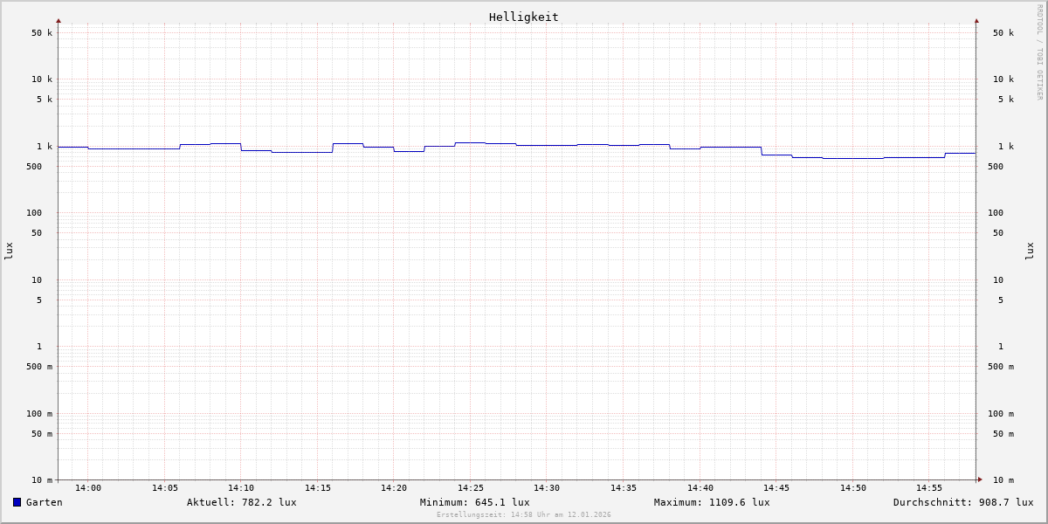This screenshot has height=524, width=1048.
Task: Click the 50 k label on left axis
Action: (42, 33)
